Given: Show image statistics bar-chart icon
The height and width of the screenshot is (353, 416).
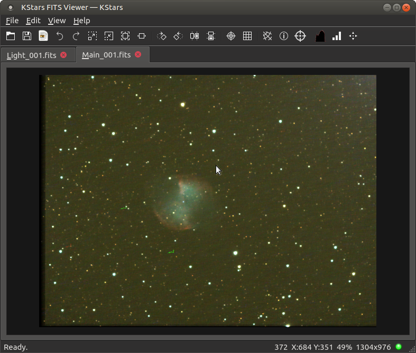Looking at the screenshot, I should click(x=337, y=36).
